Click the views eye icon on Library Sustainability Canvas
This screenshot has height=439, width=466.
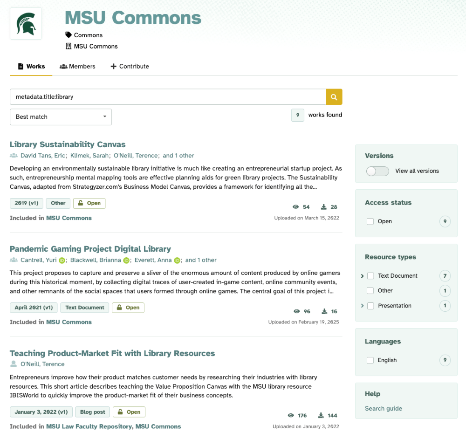295,206
